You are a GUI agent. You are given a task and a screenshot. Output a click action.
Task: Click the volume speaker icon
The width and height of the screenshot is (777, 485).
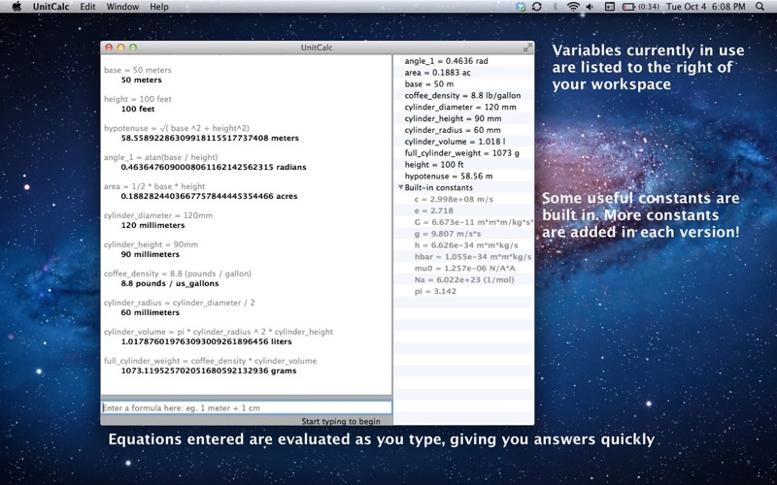coord(590,7)
